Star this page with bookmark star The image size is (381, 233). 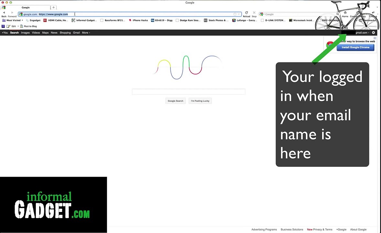[x=235, y=14]
